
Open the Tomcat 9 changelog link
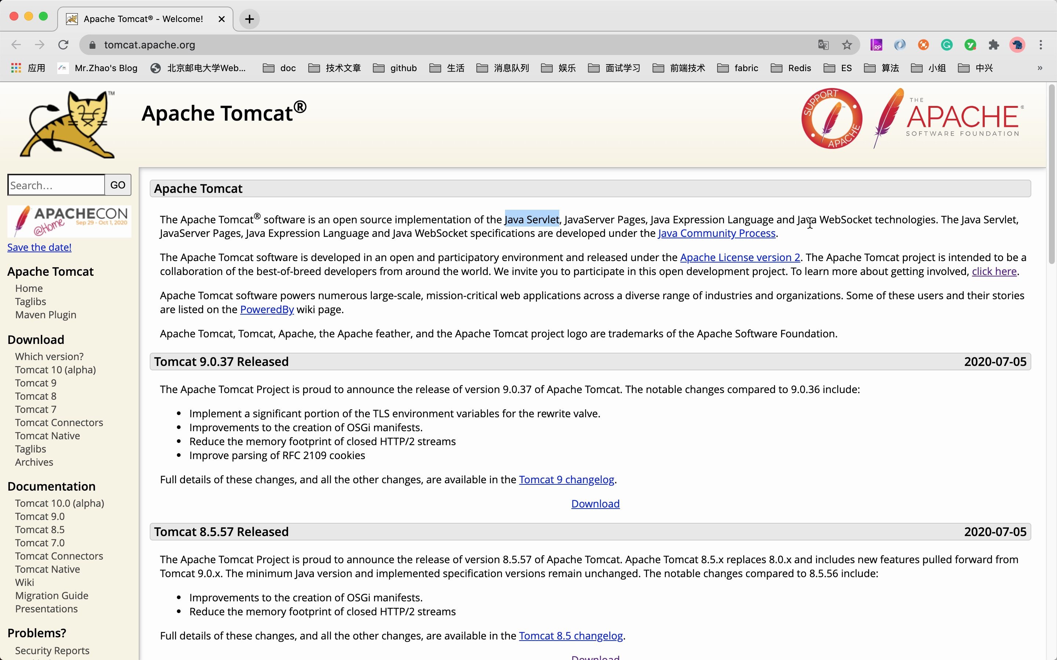[x=567, y=479]
